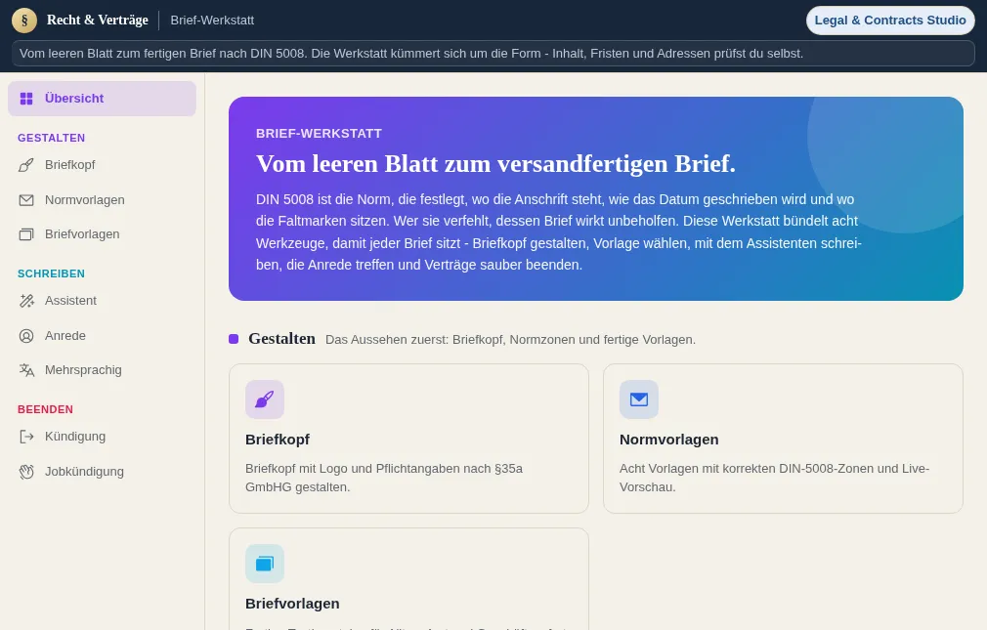The height and width of the screenshot is (630, 987).
Task: Click the Briefvorlagen card at bottom
Action: [x=409, y=579]
